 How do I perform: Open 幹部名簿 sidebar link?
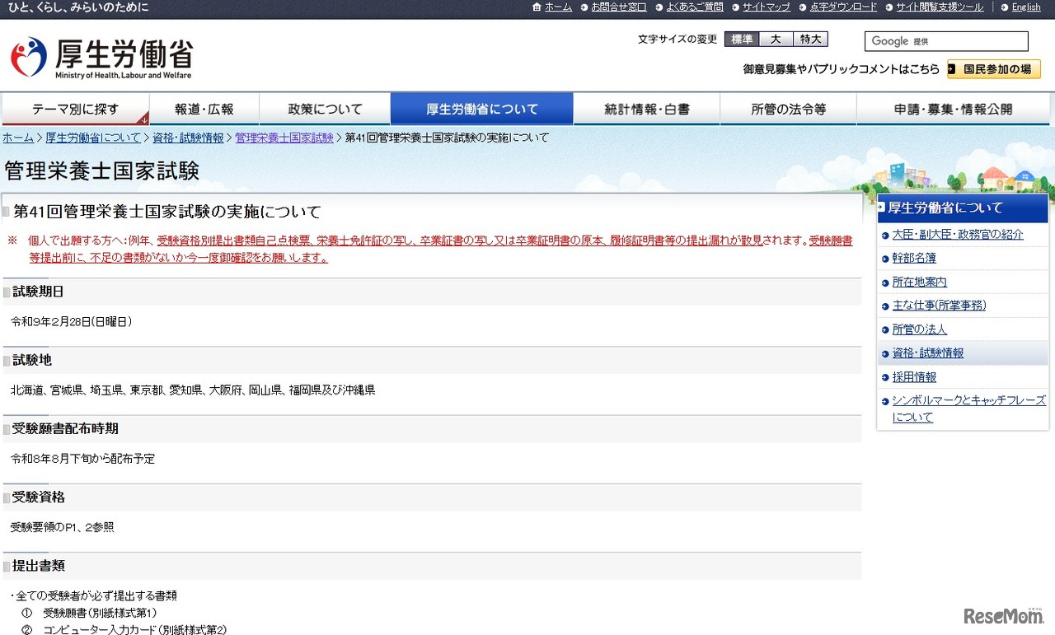914,258
